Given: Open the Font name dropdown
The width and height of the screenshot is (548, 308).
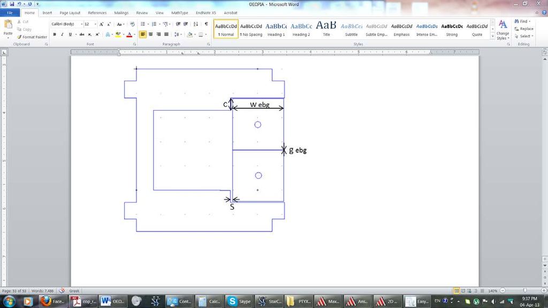Looking at the screenshot, I should pyautogui.click(x=82, y=24).
